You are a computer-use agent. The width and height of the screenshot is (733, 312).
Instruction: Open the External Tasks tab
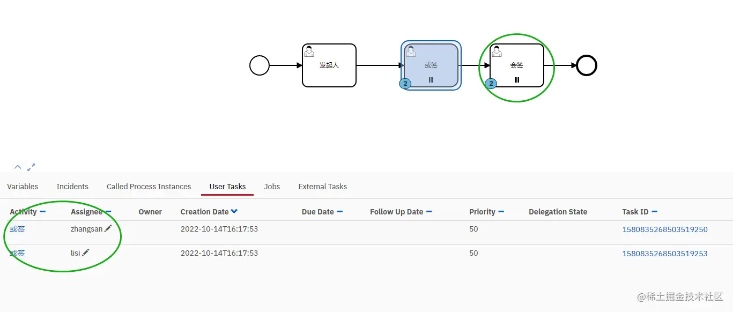coord(323,187)
